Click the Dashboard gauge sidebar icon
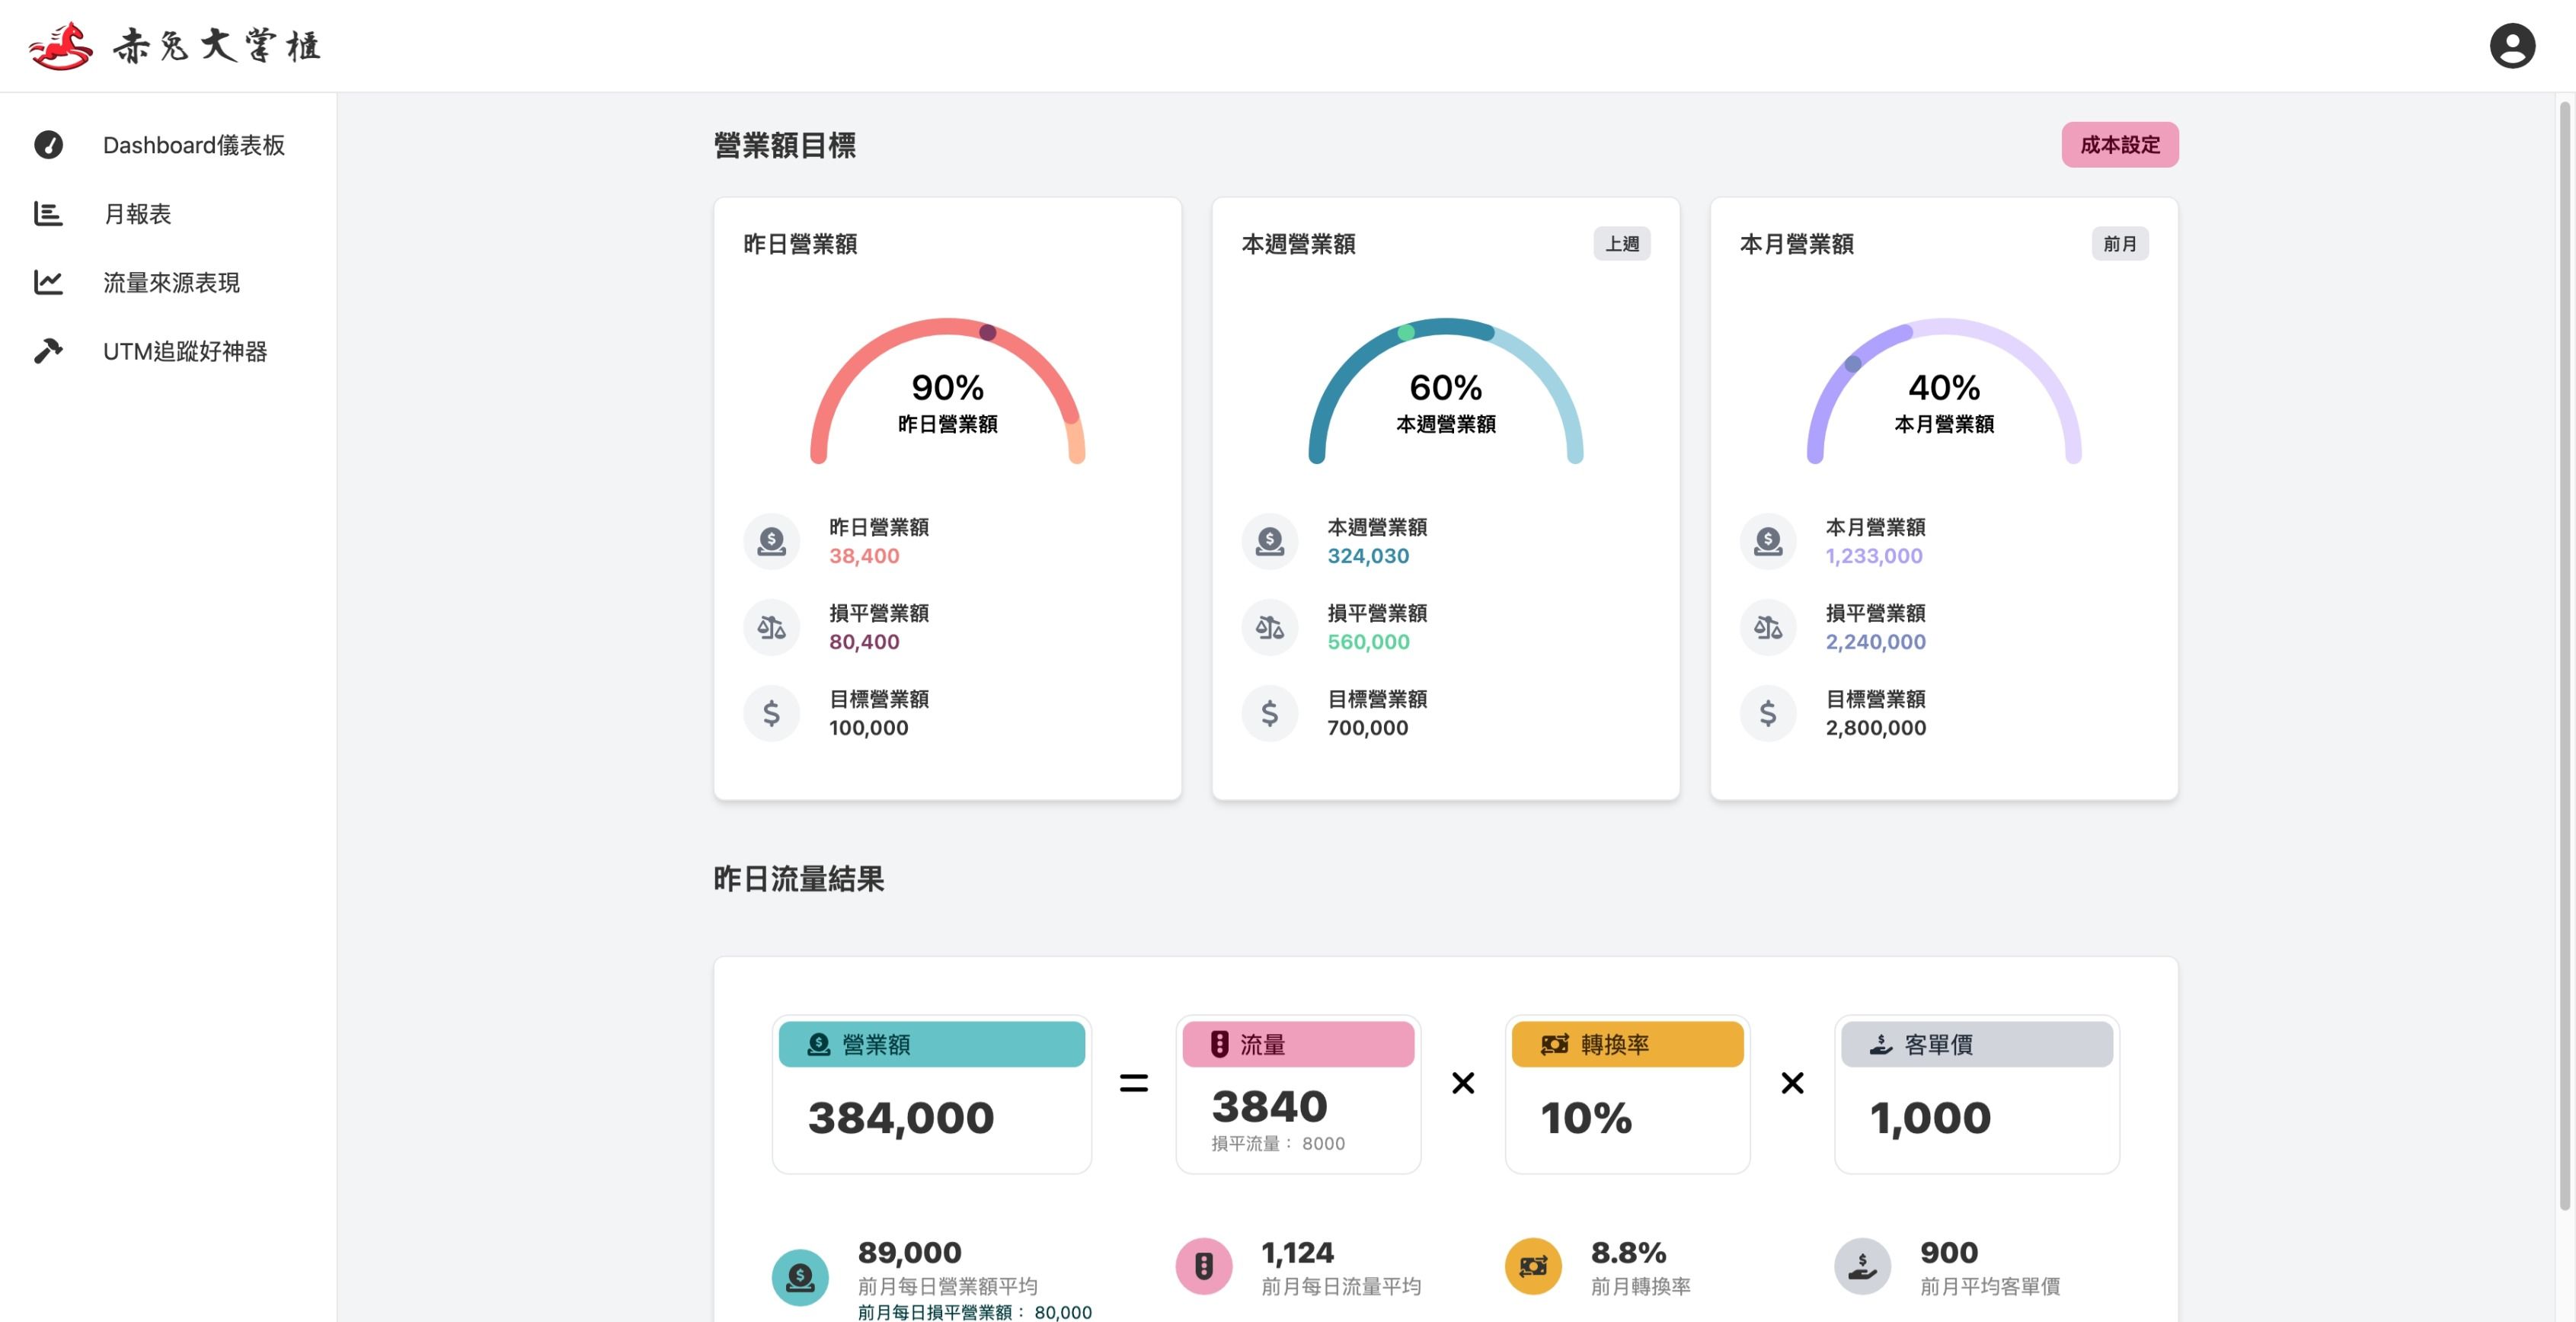The width and height of the screenshot is (2576, 1322). [48, 145]
